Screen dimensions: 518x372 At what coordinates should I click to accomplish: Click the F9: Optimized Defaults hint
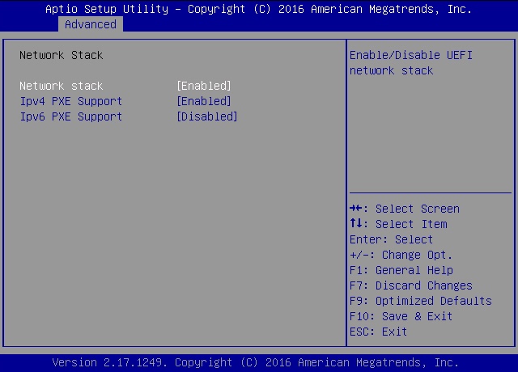click(x=420, y=301)
